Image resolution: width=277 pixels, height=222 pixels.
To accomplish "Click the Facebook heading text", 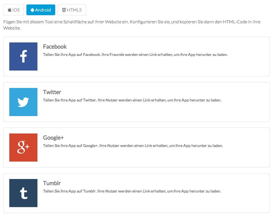I will click(55, 47).
